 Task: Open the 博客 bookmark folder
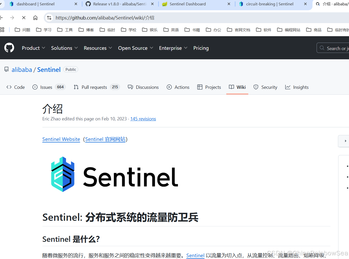(x=86, y=30)
